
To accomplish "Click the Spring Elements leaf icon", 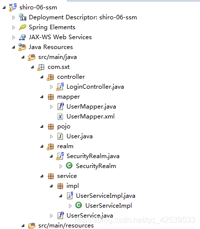I will coord(22,27).
